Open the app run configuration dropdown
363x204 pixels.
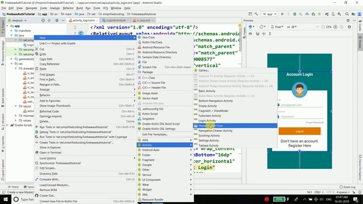269,14
